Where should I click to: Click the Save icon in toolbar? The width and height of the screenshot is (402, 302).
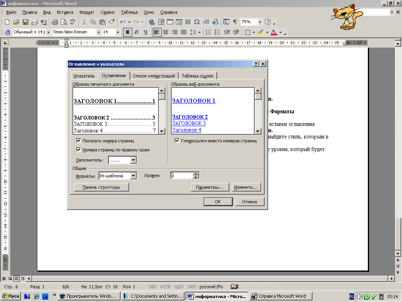25,22
